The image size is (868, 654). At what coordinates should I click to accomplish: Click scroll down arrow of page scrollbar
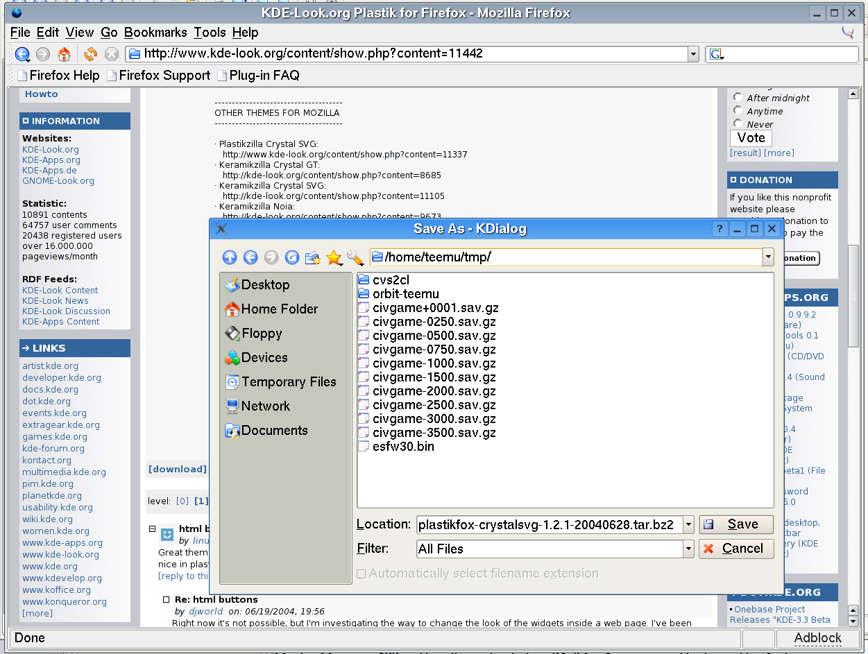(853, 620)
